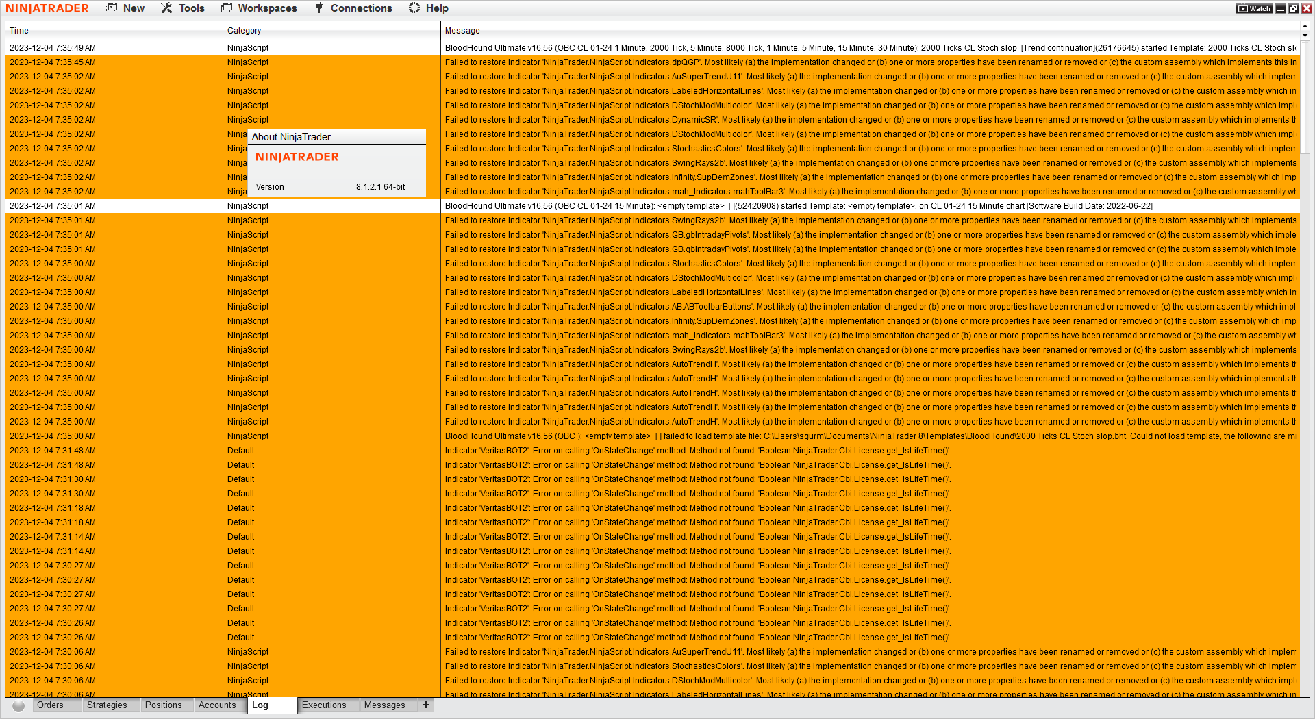Image resolution: width=1315 pixels, height=719 pixels.
Task: Select Infinity.SupDemZones message at 7:35:02 AM
Action: [871, 177]
